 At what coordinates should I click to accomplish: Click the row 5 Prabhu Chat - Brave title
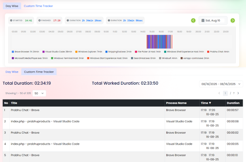(x=25, y=155)
